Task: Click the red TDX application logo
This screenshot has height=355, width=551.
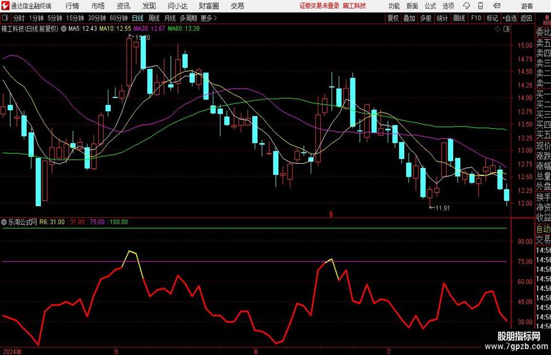Action: (x=5, y=6)
